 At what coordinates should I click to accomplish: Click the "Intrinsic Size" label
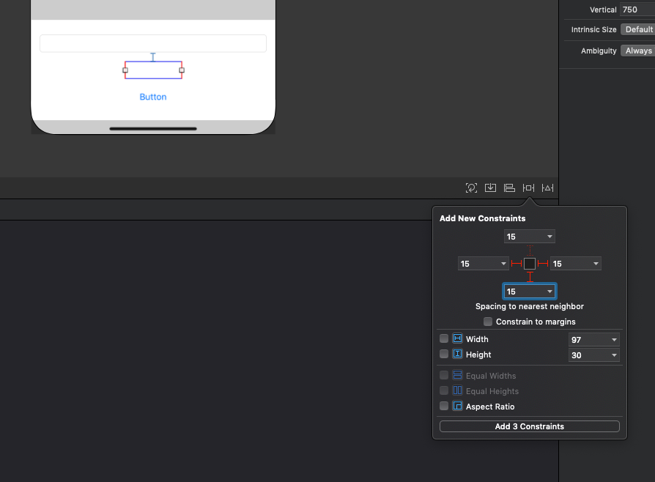[x=593, y=29]
